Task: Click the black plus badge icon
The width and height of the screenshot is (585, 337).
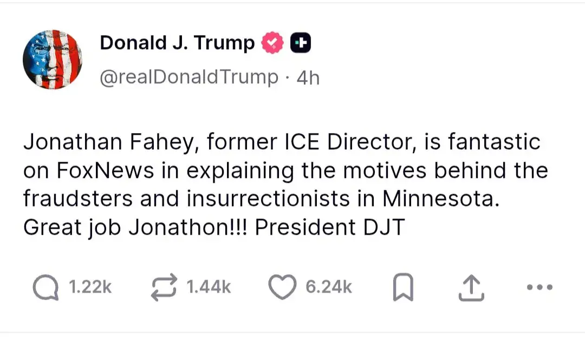Action: pos(301,43)
